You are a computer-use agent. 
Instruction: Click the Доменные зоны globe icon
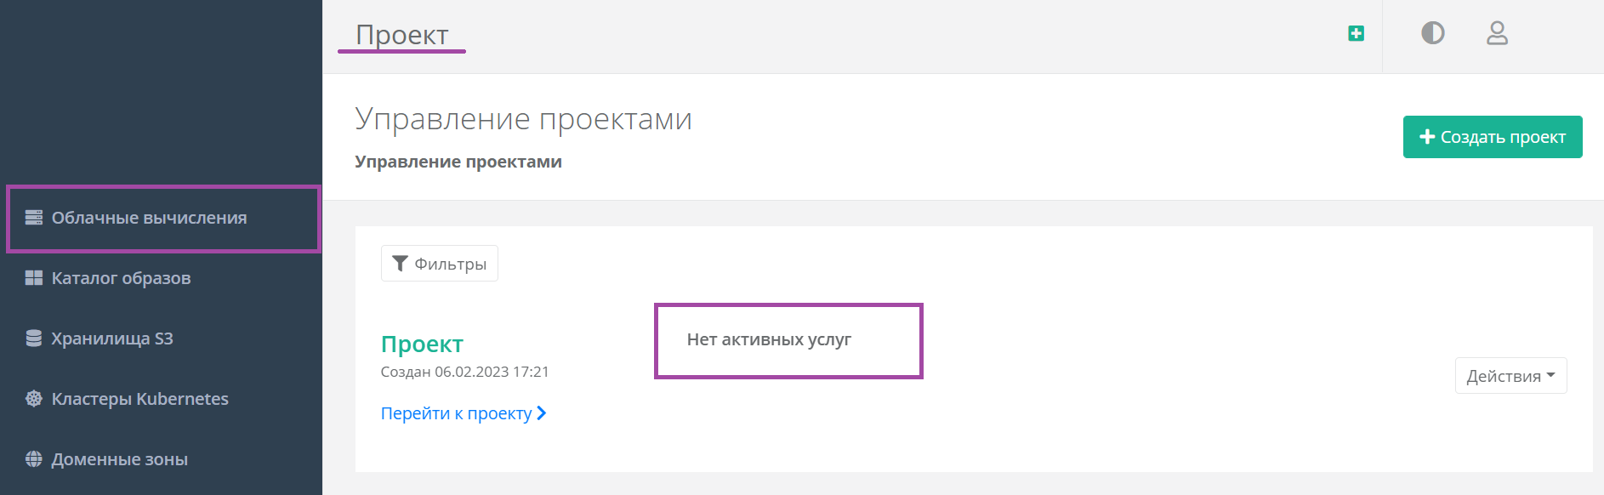click(x=34, y=459)
